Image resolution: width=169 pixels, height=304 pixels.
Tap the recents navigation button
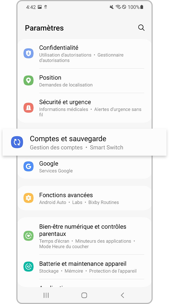tap(46, 295)
